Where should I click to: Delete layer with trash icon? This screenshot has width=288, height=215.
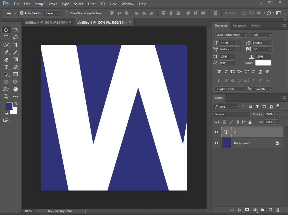point(278,210)
